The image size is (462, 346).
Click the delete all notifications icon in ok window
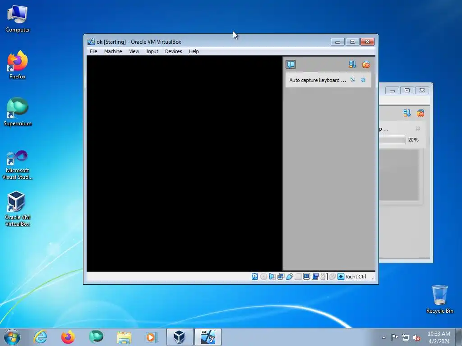pos(365,64)
